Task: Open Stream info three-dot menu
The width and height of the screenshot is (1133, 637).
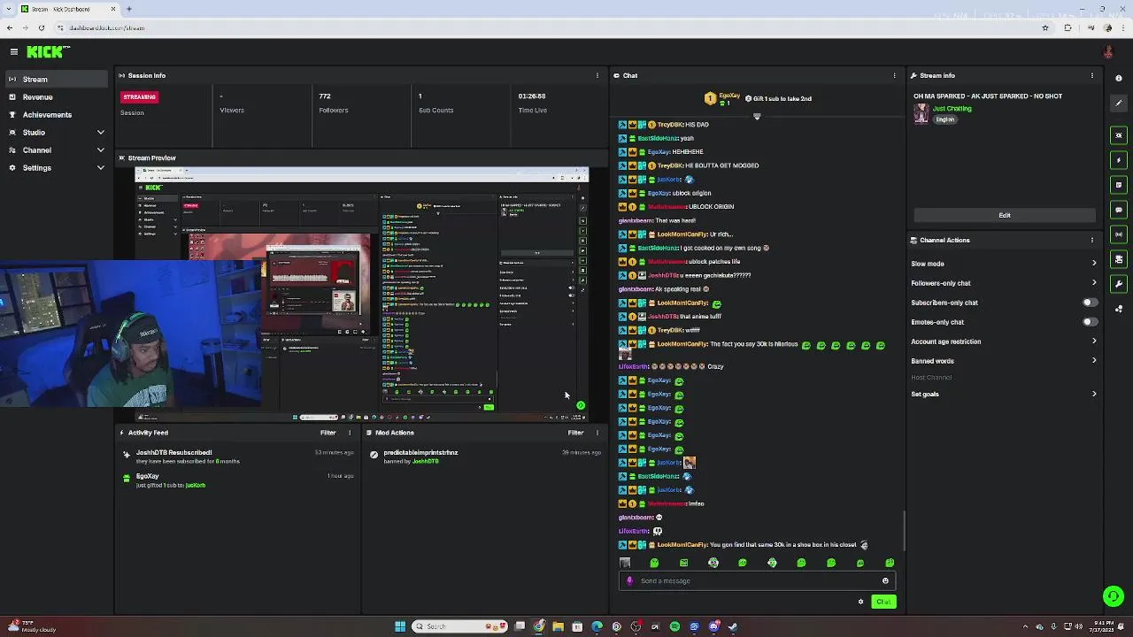Action: pos(1092,75)
